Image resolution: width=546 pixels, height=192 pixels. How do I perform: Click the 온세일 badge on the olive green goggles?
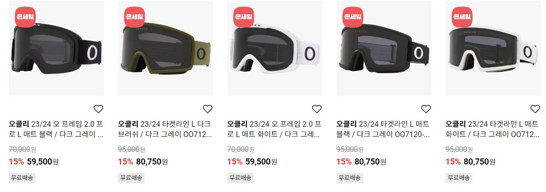click(134, 17)
